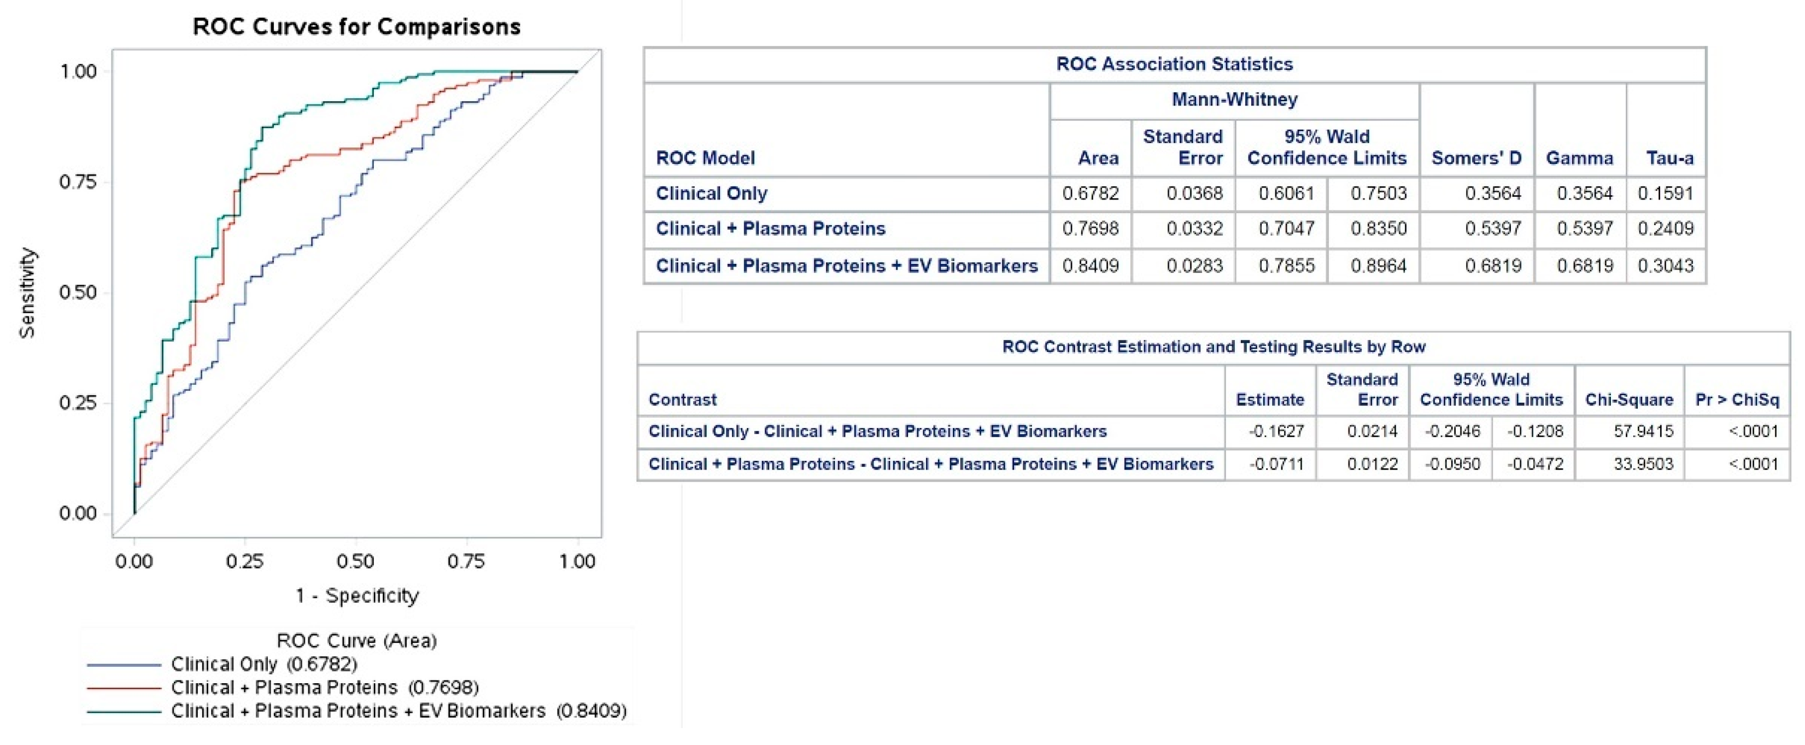Click the 'Somers' D' column header

tap(1476, 159)
